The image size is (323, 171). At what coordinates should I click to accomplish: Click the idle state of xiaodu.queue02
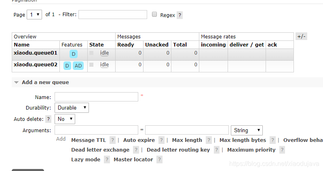point(104,65)
